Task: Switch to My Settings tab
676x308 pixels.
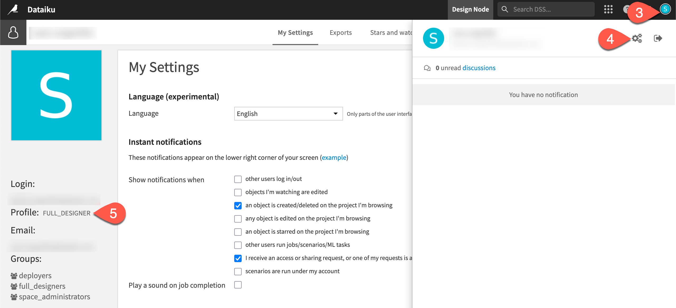Action: click(x=295, y=32)
